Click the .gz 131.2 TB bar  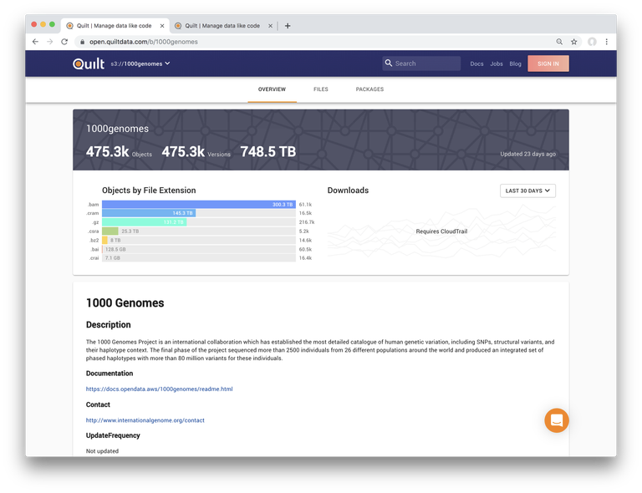pyautogui.click(x=144, y=222)
